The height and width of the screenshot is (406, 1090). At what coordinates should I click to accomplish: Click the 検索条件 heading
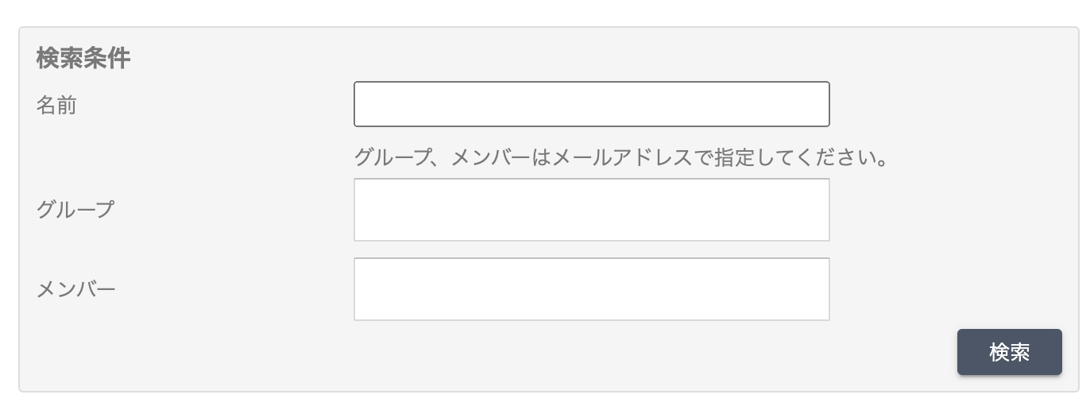tap(83, 58)
